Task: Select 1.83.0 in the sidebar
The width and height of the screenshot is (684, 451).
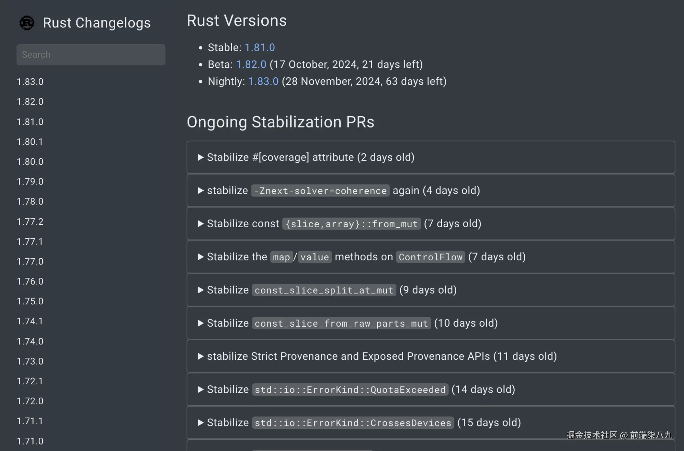Action: pyautogui.click(x=30, y=82)
